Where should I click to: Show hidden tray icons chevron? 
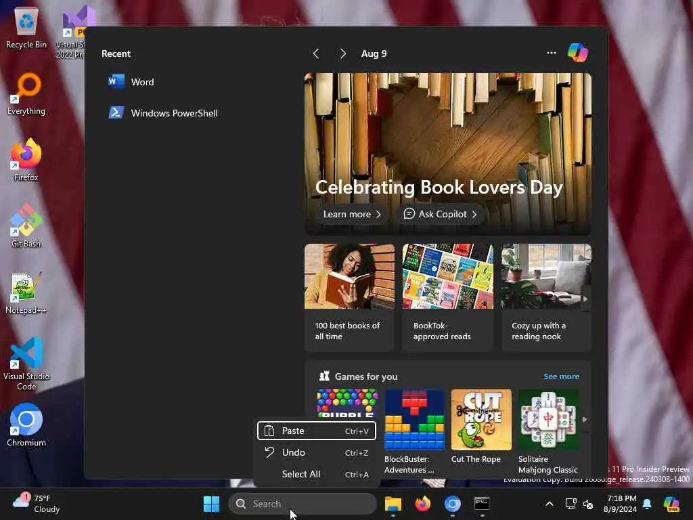point(550,504)
